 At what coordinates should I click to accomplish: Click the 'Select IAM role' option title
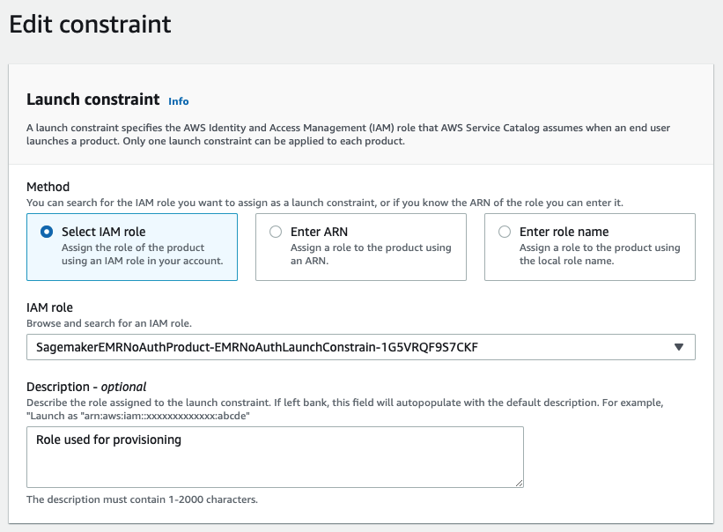[x=103, y=232]
